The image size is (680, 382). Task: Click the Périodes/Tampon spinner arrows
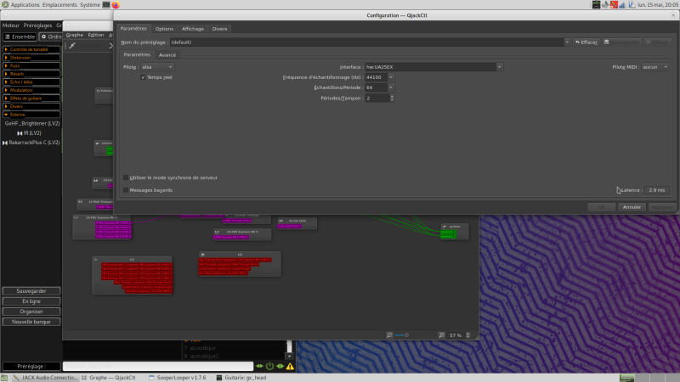point(392,98)
